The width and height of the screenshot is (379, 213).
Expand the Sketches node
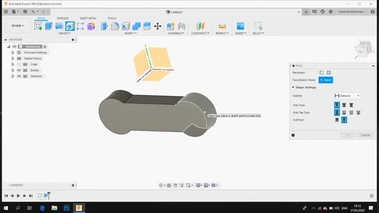tap(13, 76)
